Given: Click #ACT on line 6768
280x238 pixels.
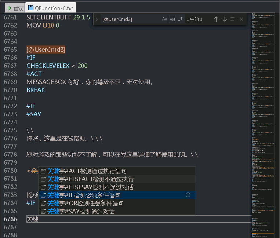Looking at the screenshot, I should pos(34,74).
